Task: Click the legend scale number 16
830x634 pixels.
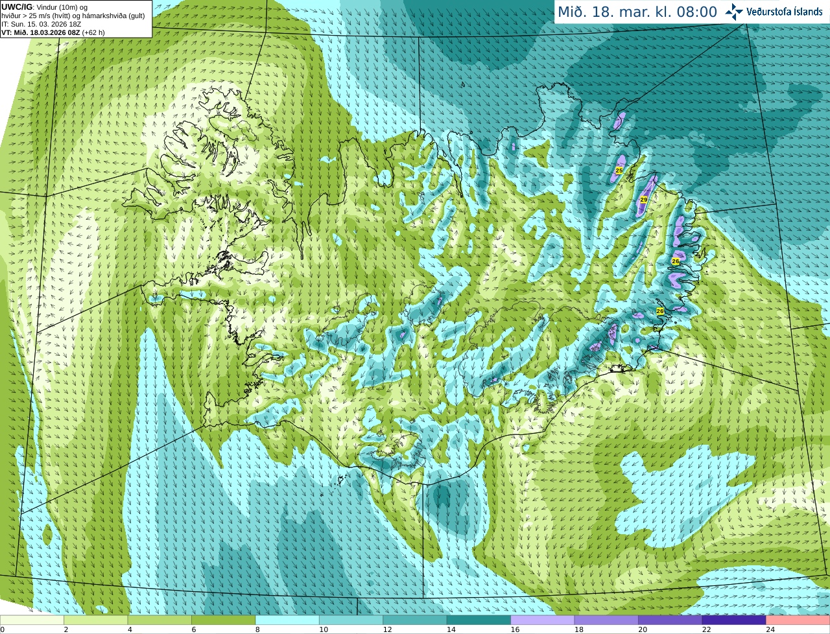Action: tap(515, 629)
